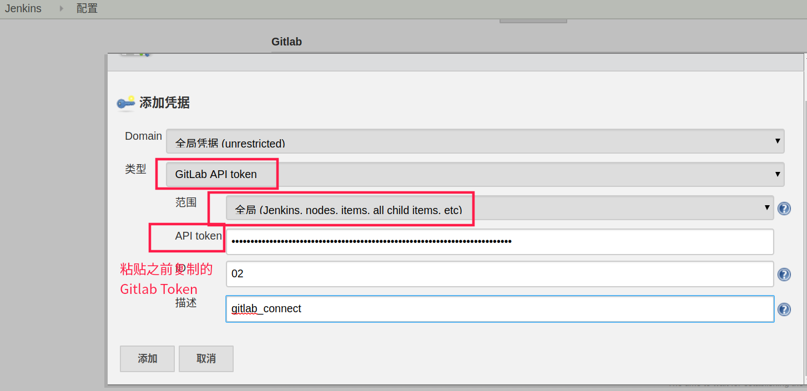Viewport: 807px width, 391px height.
Task: Click help icon beside the ID field
Action: pos(784,275)
